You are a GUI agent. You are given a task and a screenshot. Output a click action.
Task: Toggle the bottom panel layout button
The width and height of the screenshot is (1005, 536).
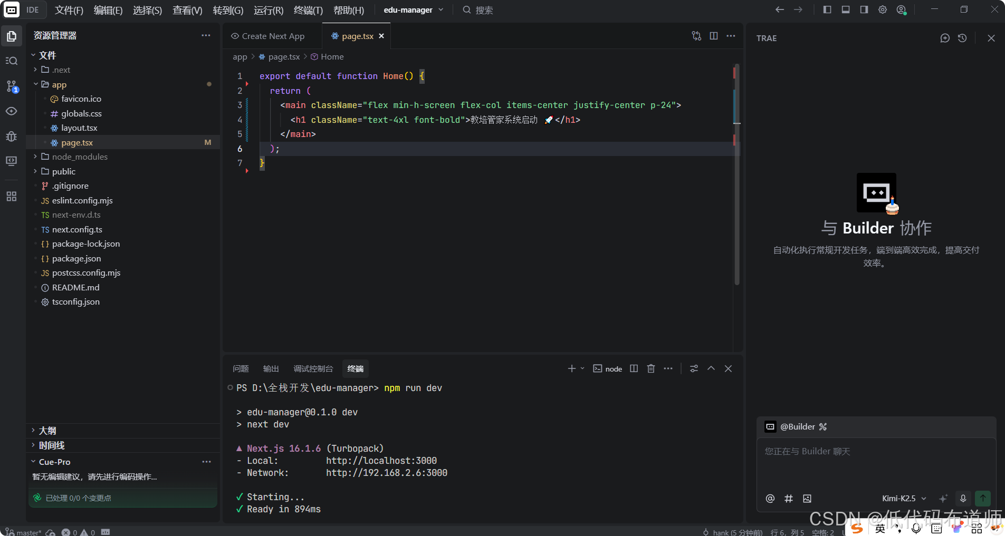(x=846, y=9)
